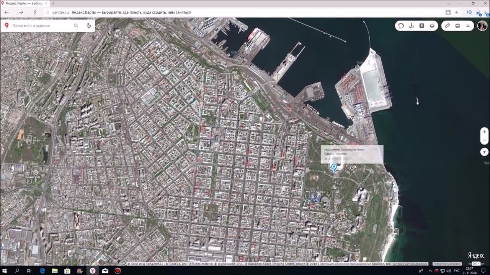Open print map dialog
The height and width of the screenshot is (275, 490).
[x=457, y=26]
